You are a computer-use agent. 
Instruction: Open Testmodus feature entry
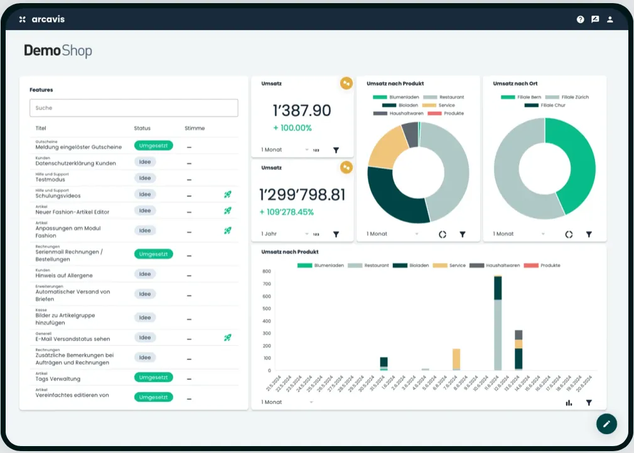tap(50, 179)
